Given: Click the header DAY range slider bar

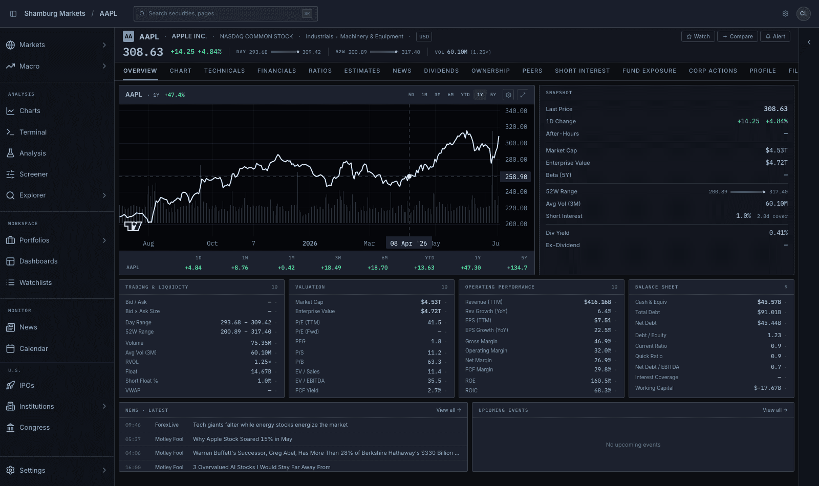Looking at the screenshot, I should pos(285,52).
